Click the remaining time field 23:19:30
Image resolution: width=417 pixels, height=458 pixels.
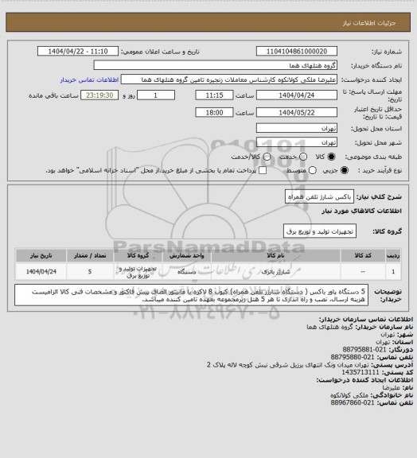coord(99,95)
